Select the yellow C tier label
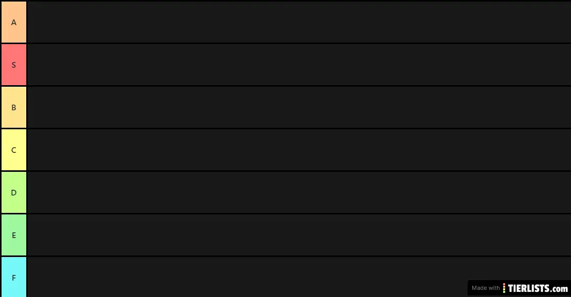 point(14,150)
